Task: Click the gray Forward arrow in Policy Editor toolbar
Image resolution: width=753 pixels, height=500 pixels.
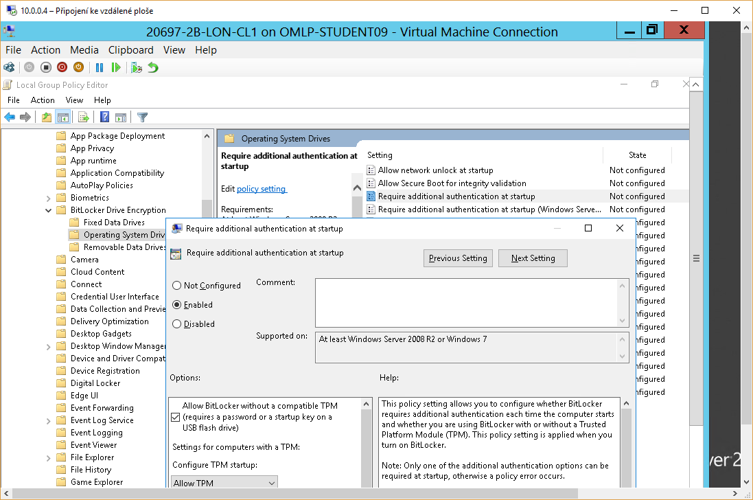Action: [x=25, y=117]
